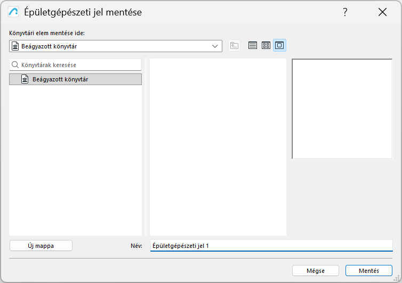The image size is (402, 283).
Task: Click the splitter between tree and file list
Action: click(x=146, y=147)
